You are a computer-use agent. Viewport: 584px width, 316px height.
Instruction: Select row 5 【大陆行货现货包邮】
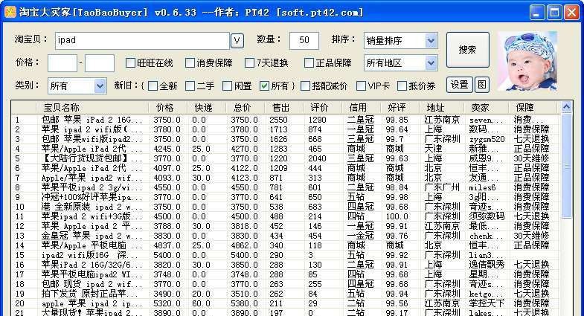click(x=285, y=158)
